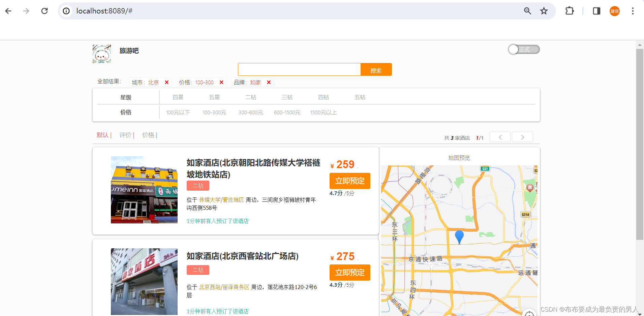
Task: Remove the 价格: 100-300 filter tag
Action: 221,82
